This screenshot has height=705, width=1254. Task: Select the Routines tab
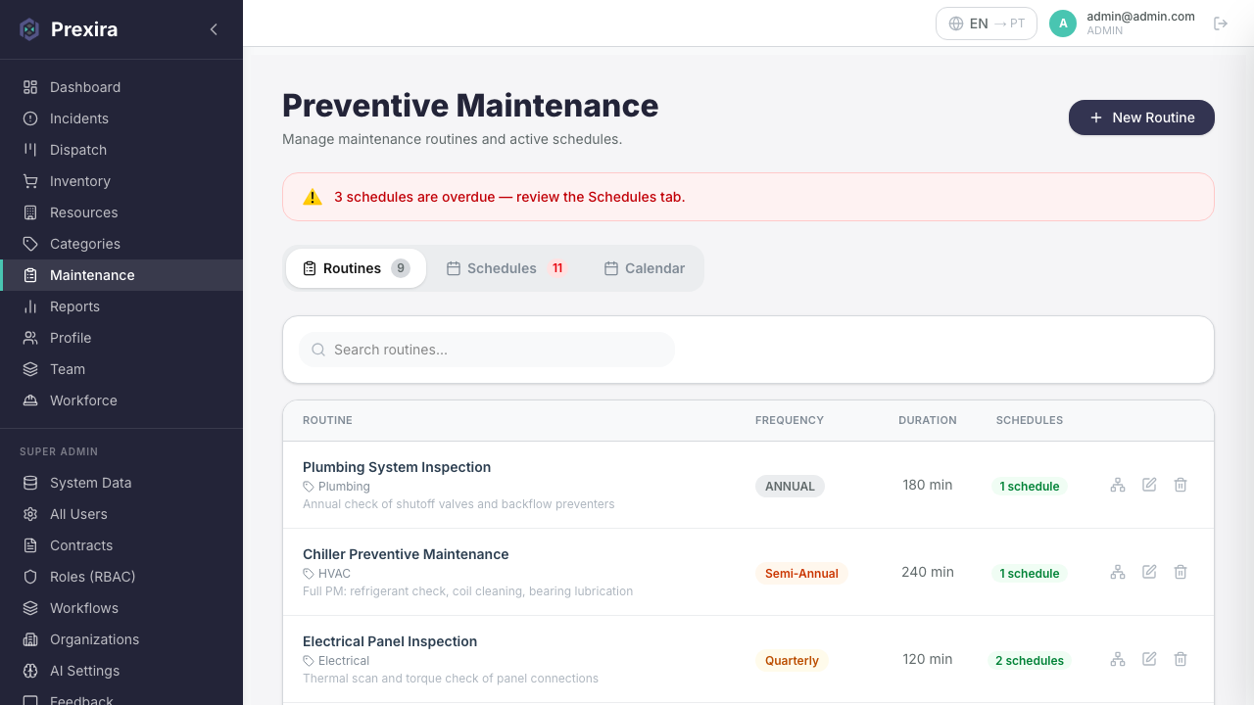(x=356, y=268)
